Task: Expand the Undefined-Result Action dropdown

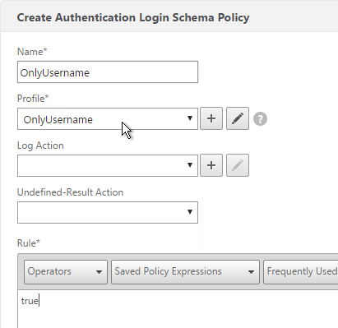Action: pyautogui.click(x=108, y=212)
